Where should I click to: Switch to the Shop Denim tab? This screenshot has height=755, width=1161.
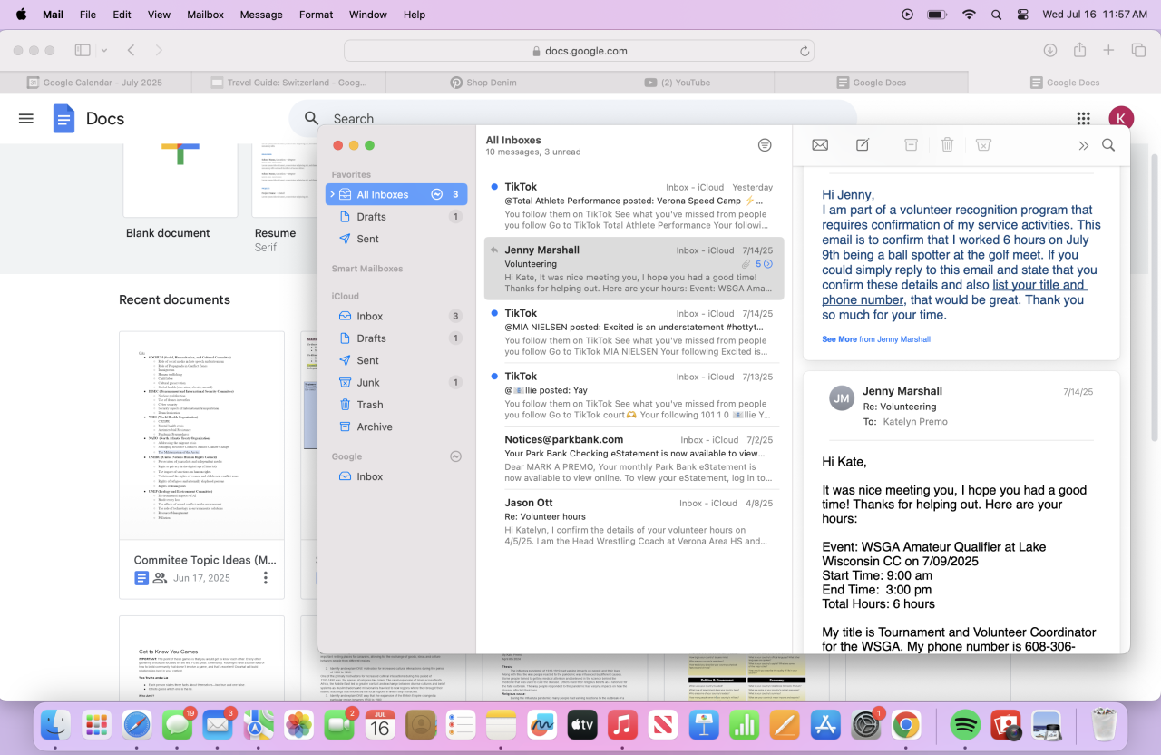click(483, 83)
